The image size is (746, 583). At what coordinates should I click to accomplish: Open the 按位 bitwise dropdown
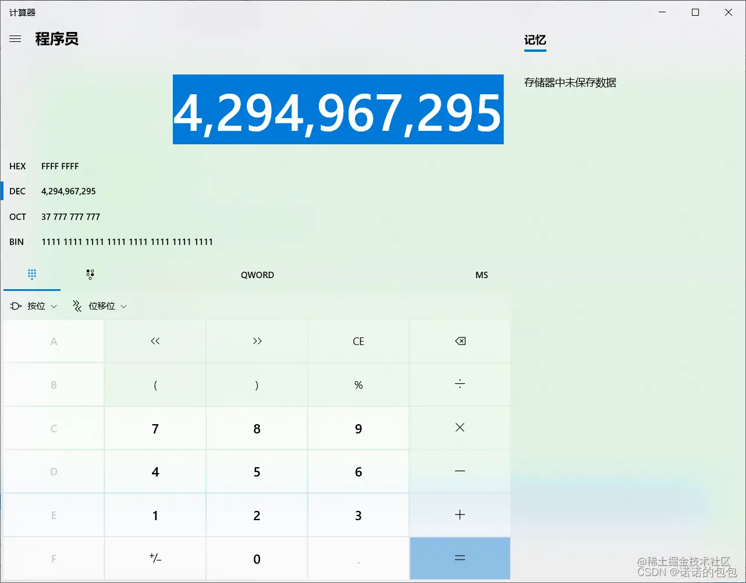click(34, 306)
